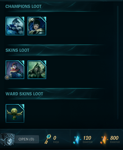Select the Garen champion shard
123x150 pixels.
tap(37, 26)
